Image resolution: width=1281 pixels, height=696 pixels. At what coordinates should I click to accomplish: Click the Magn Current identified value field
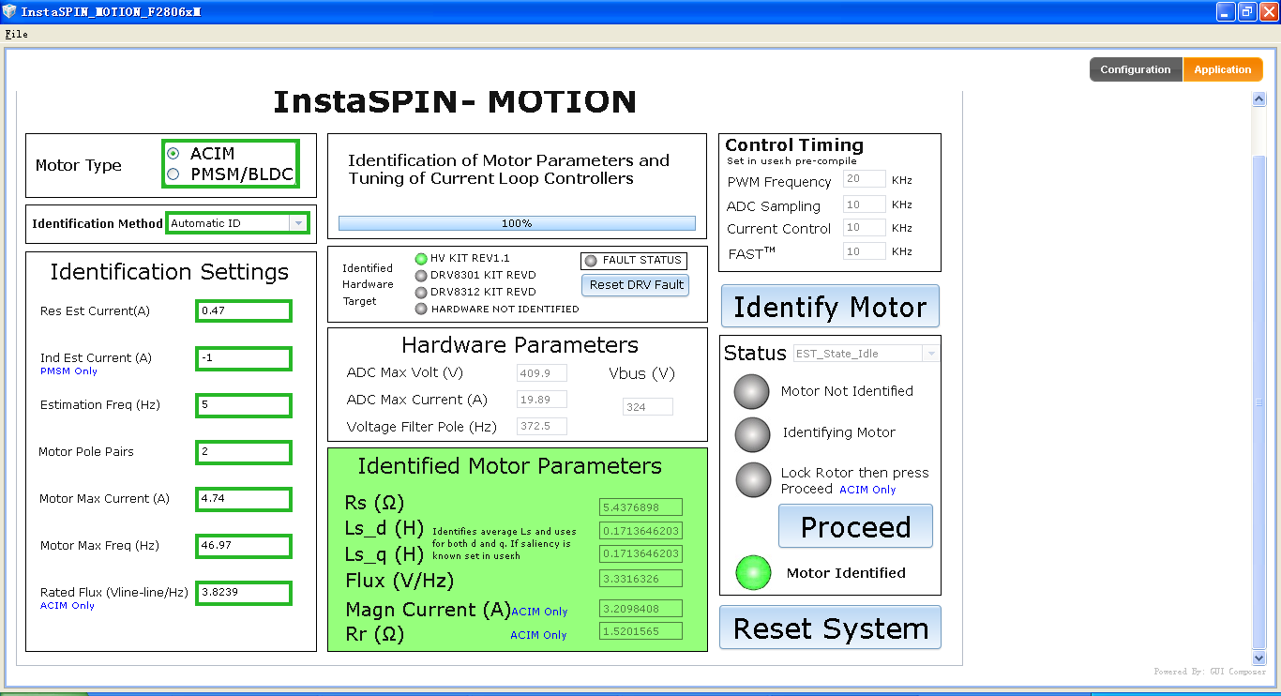pyautogui.click(x=640, y=608)
